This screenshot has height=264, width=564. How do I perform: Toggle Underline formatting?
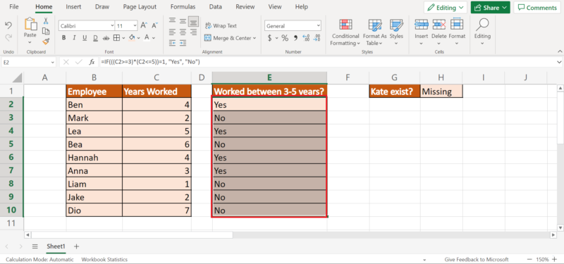85,38
